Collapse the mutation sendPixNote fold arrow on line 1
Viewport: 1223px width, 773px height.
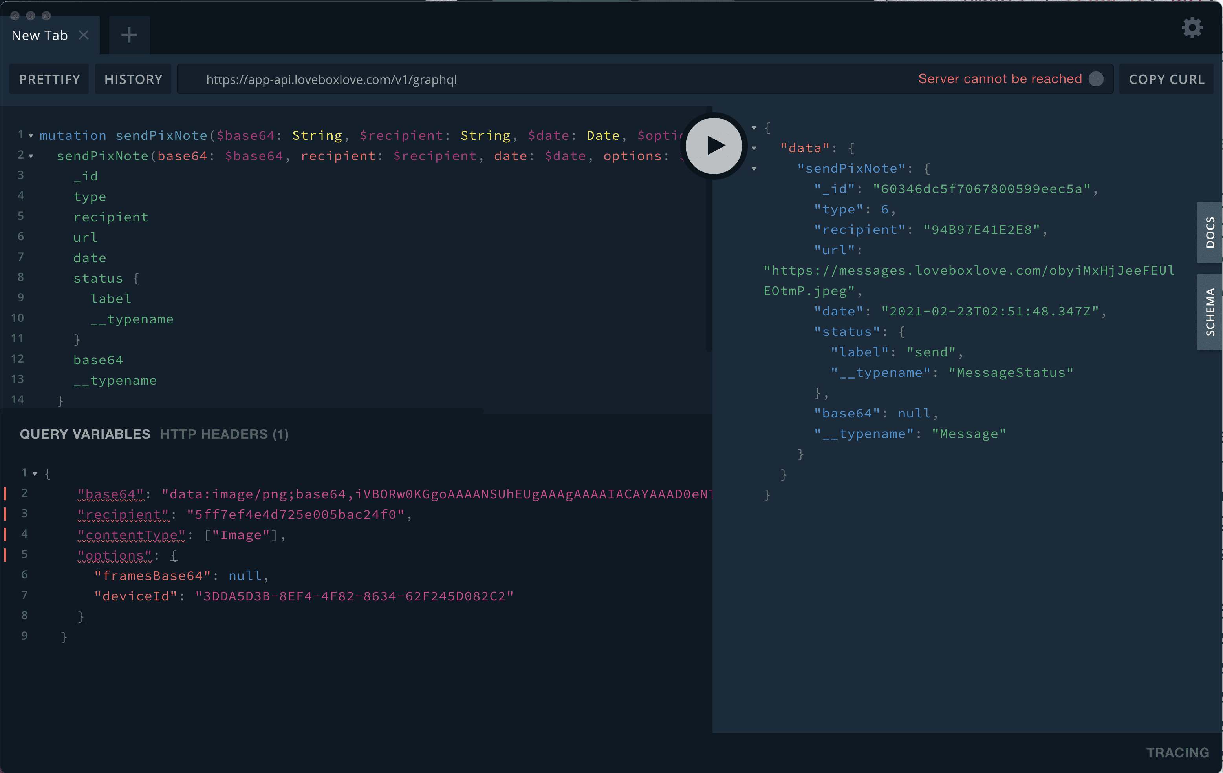pyautogui.click(x=31, y=136)
